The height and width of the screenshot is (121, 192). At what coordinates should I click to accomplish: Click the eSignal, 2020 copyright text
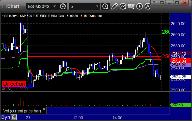pyautogui.click(x=15, y=89)
